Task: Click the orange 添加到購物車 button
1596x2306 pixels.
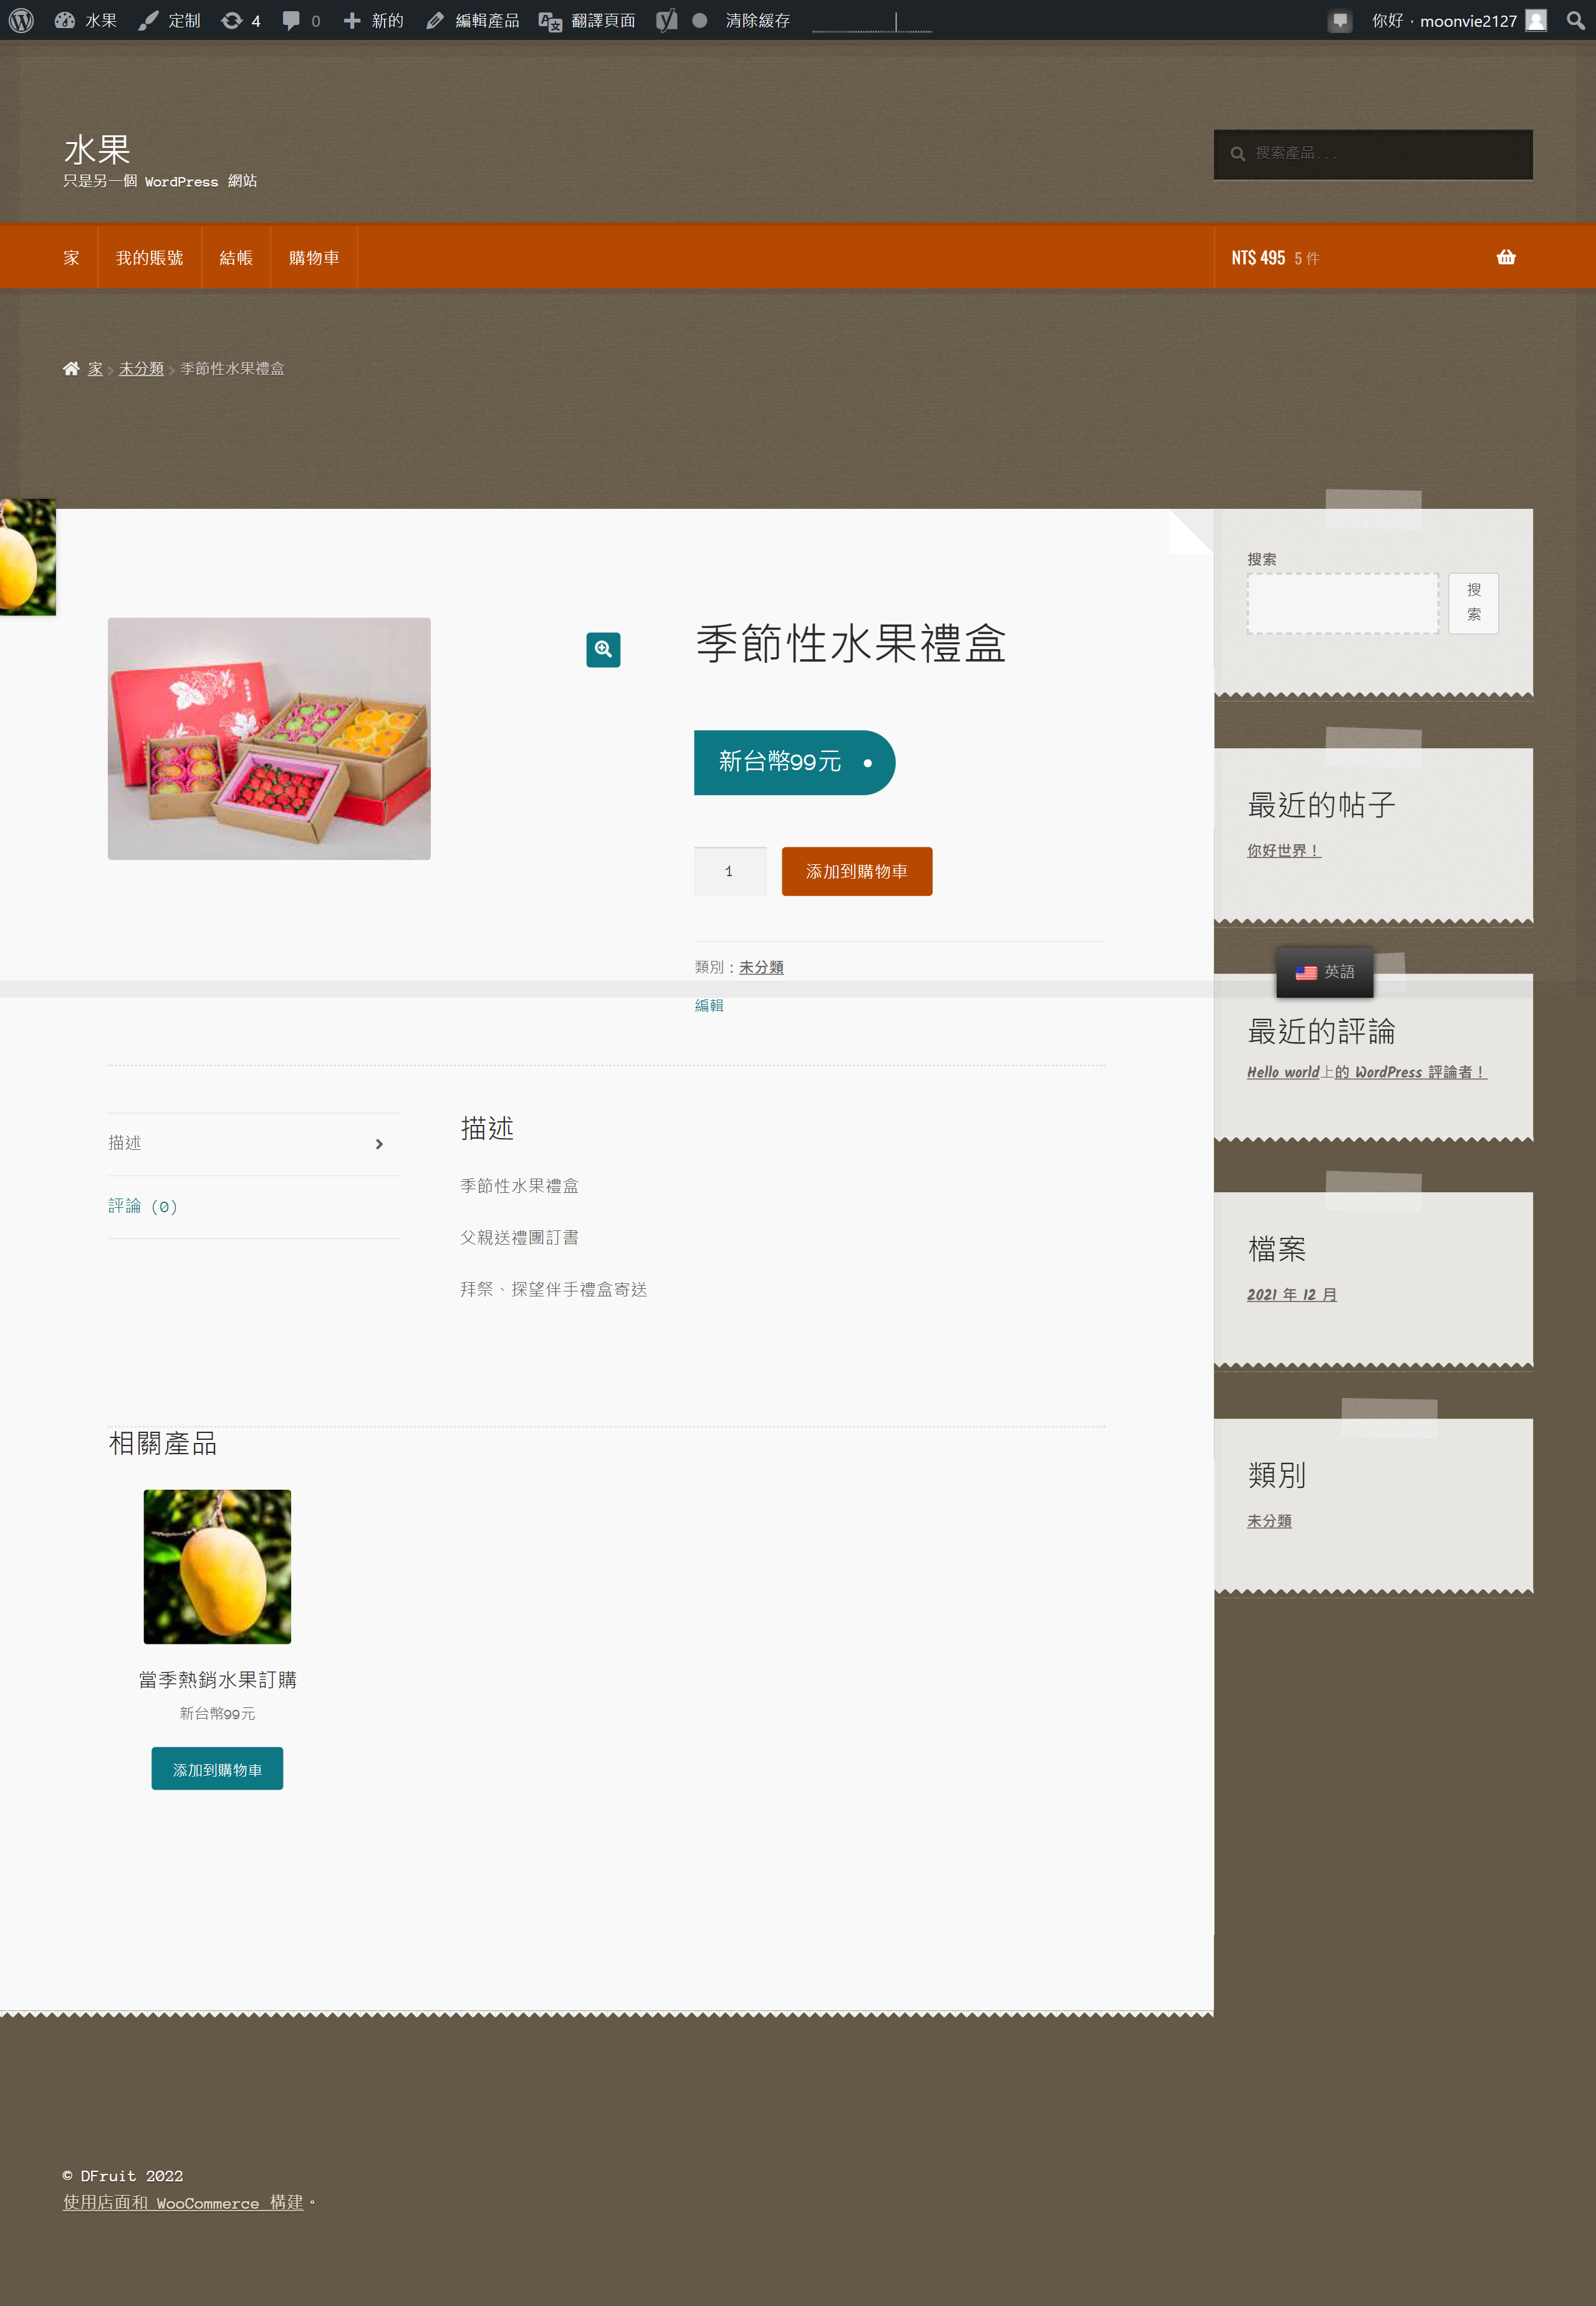Action: [x=856, y=871]
